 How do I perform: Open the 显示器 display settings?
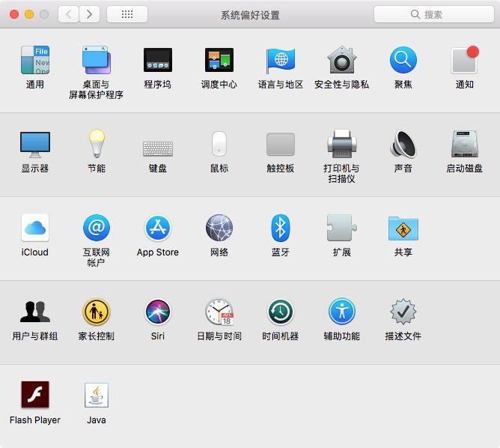(35, 145)
